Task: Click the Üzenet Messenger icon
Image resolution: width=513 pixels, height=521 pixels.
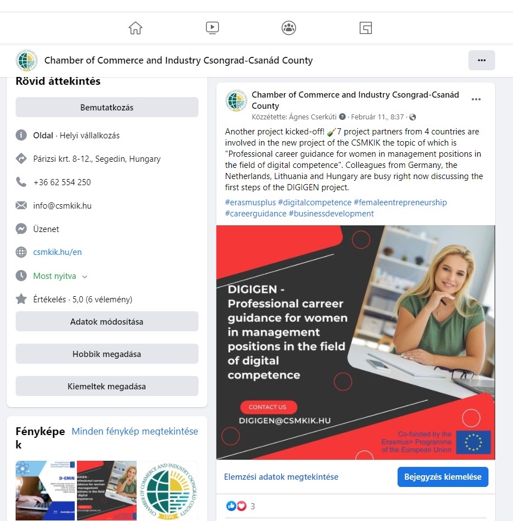Action: coord(21,229)
